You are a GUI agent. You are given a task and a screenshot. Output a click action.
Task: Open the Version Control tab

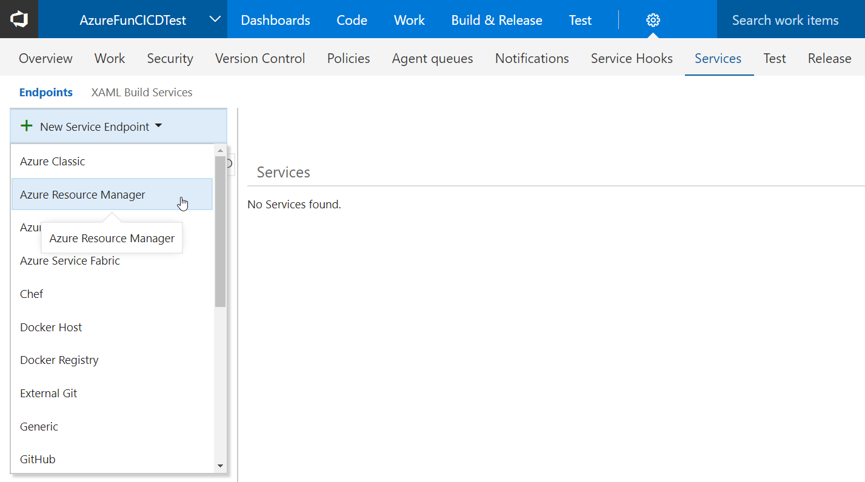click(x=260, y=58)
